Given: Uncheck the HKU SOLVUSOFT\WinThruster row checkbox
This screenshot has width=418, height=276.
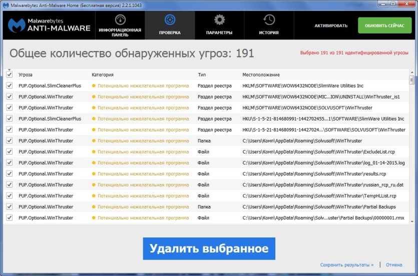Looking at the screenshot, I should click(10, 129).
